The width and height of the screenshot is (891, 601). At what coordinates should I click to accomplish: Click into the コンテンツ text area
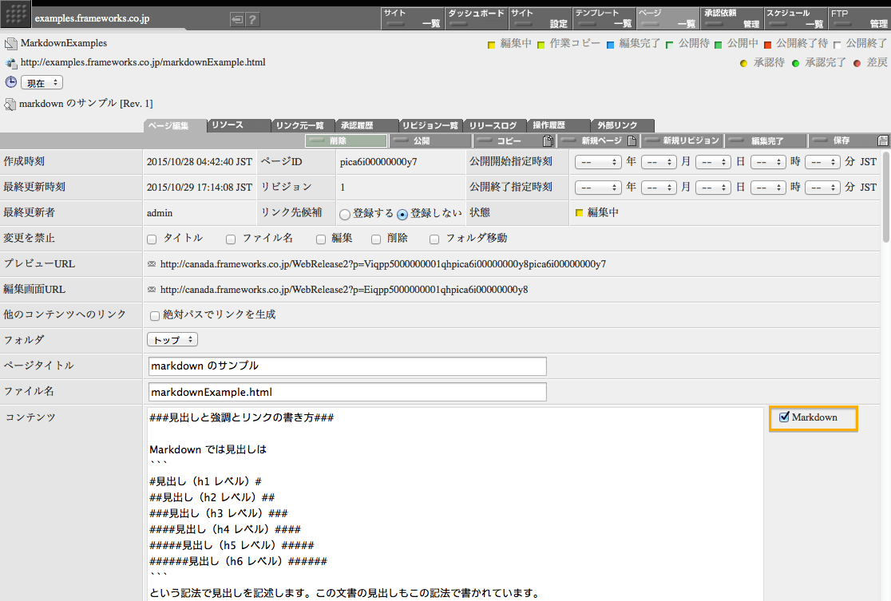click(x=454, y=504)
